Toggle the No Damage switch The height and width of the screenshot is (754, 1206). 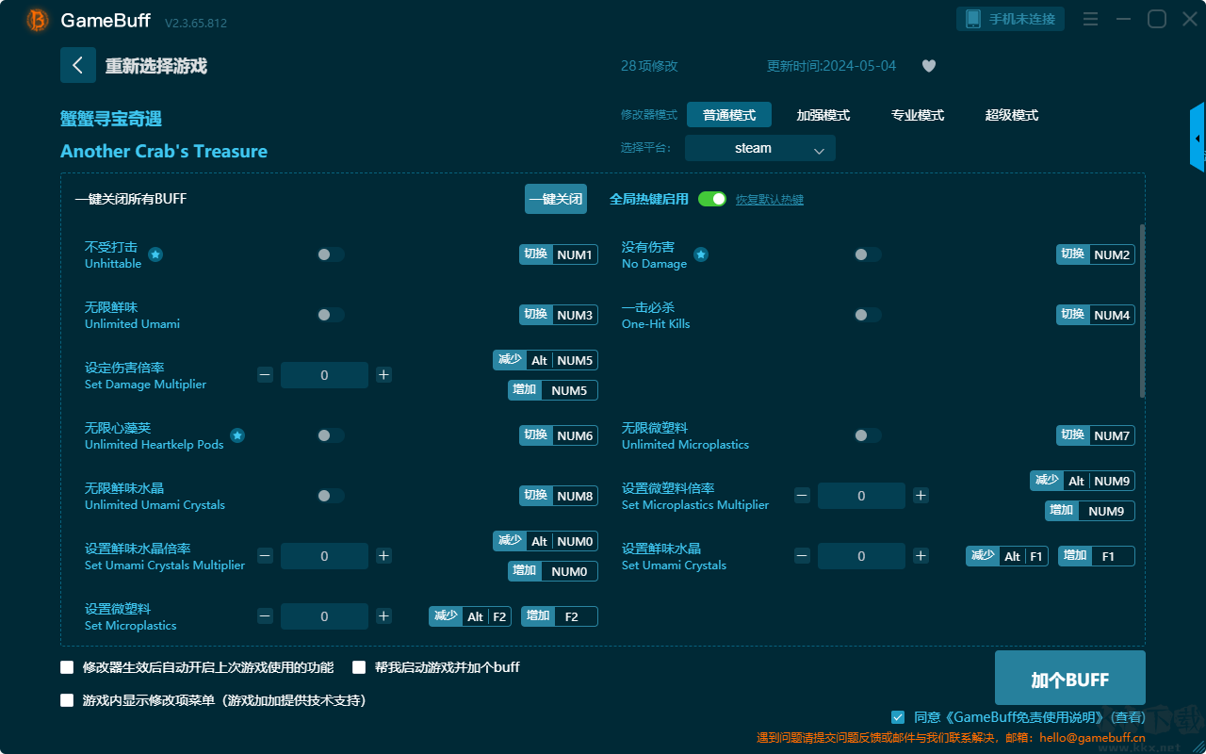coord(868,254)
